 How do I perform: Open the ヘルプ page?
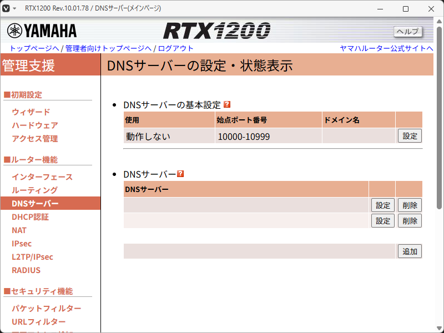point(408,32)
